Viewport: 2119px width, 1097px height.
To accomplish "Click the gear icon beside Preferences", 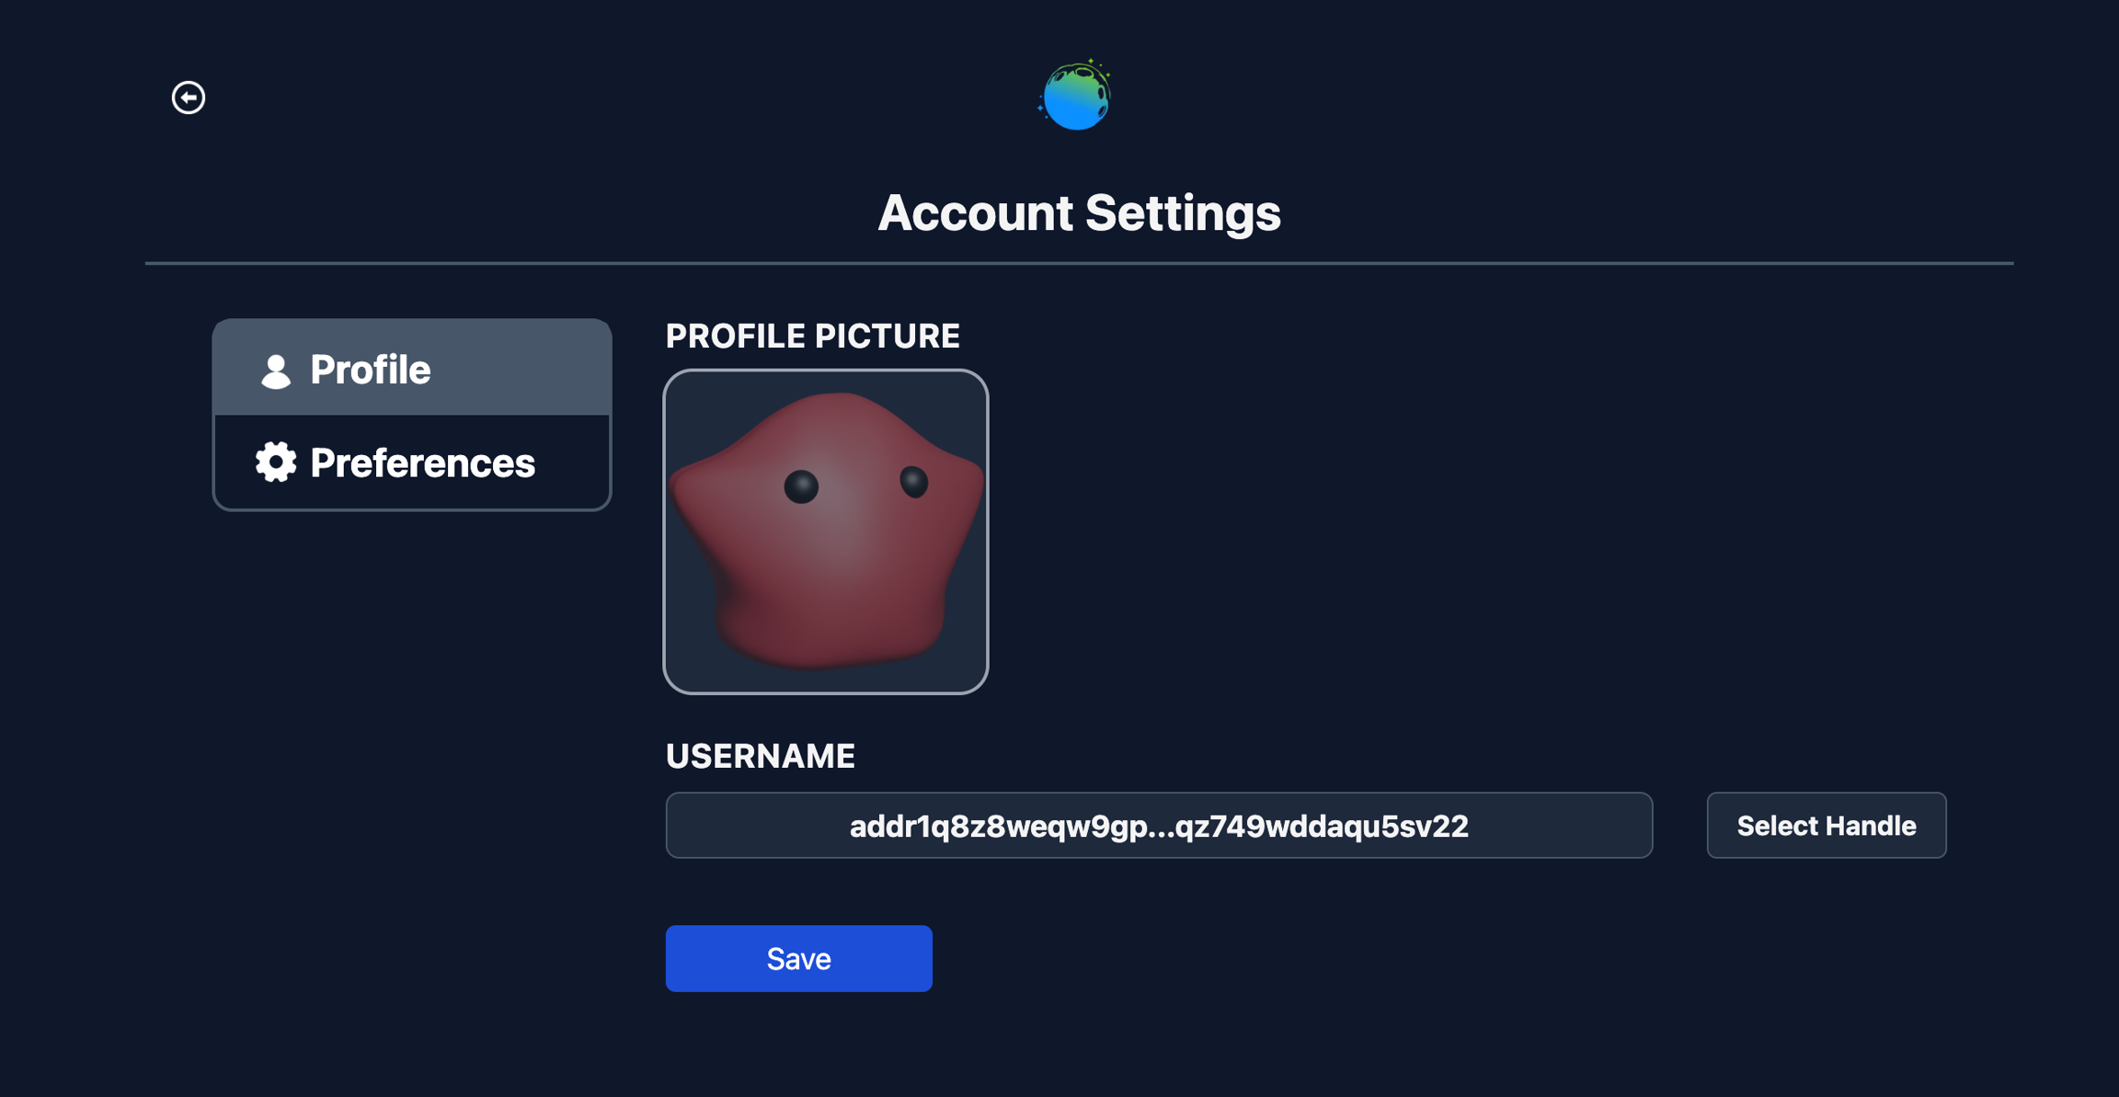I will tap(275, 463).
